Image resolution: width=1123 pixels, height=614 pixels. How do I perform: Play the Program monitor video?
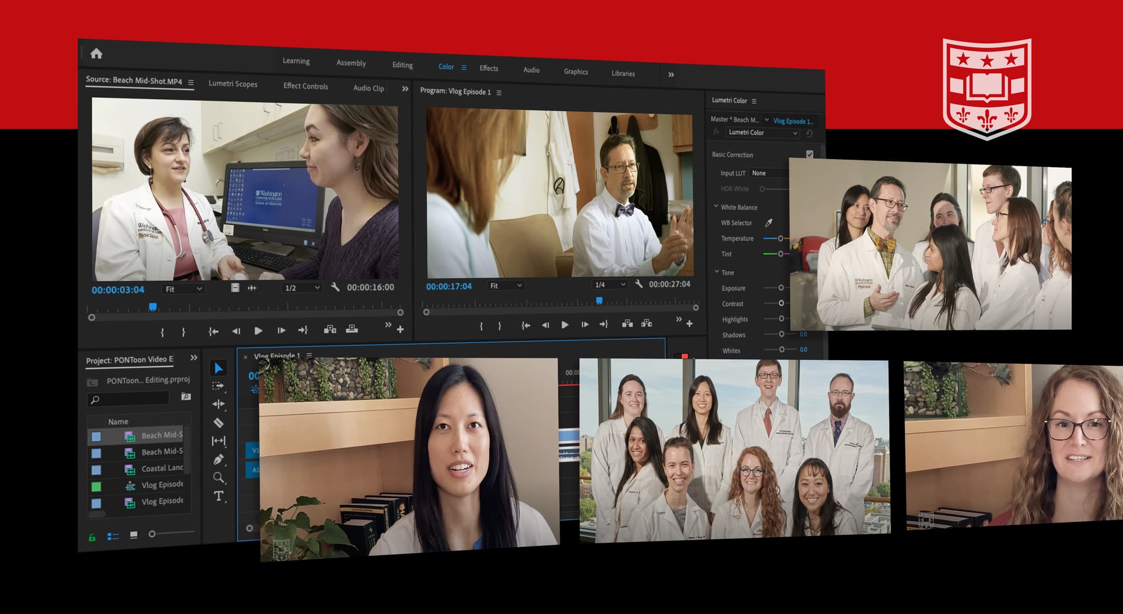pos(565,325)
